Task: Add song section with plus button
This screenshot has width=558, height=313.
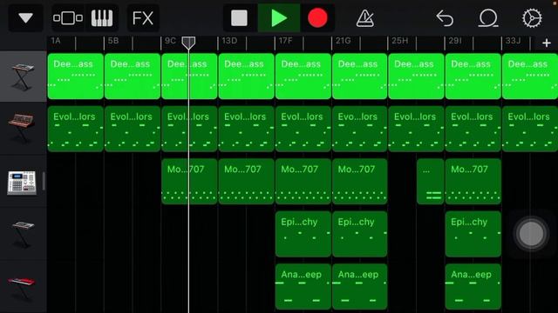Action: [547, 43]
